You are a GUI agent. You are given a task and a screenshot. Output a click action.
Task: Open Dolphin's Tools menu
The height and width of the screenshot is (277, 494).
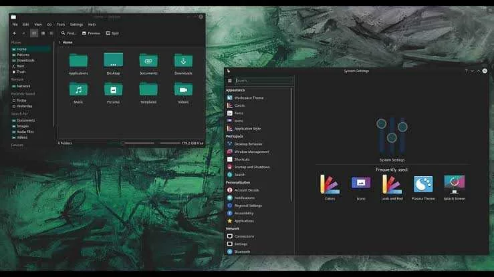pos(61,24)
